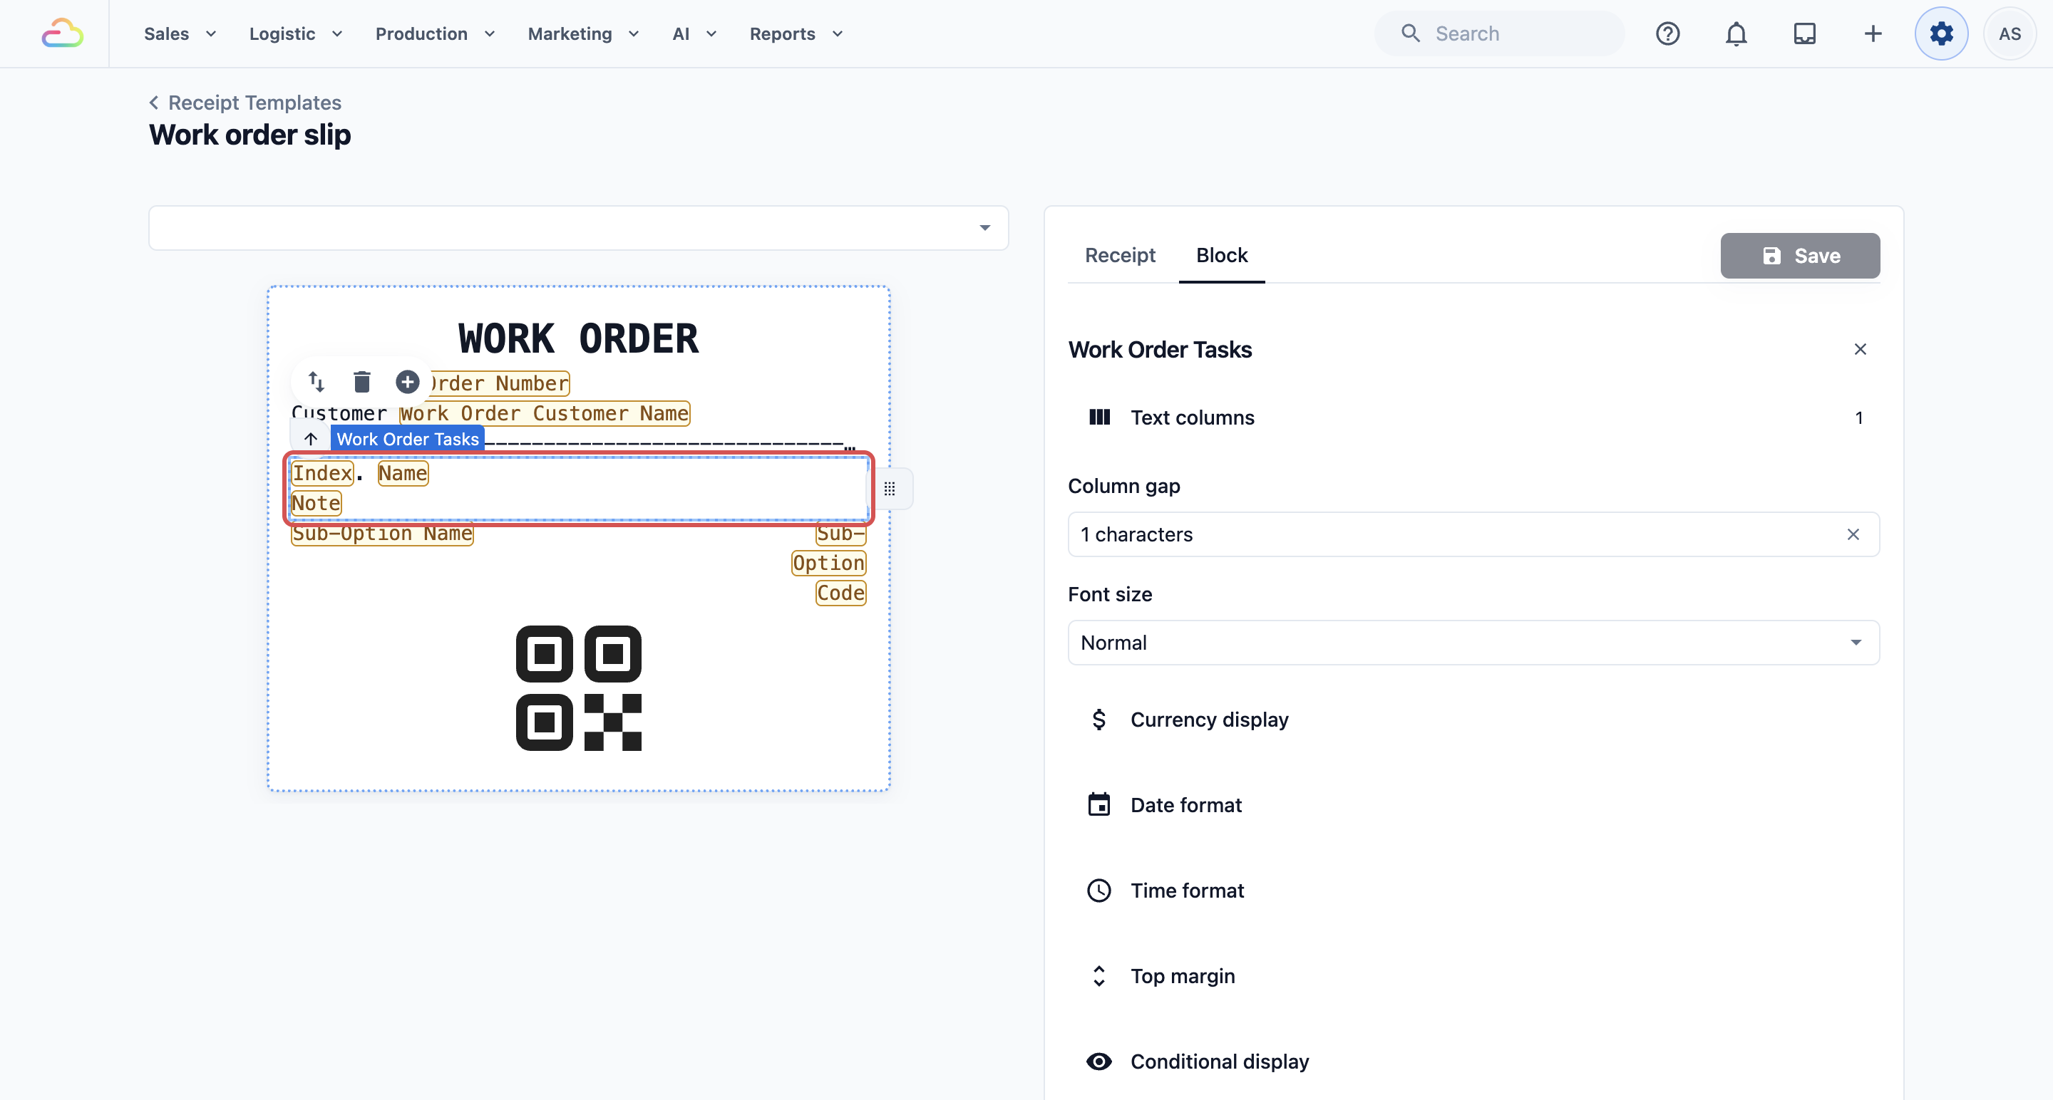Expand the Font size Normal dropdown
Image resolution: width=2053 pixels, height=1100 pixels.
click(1473, 643)
